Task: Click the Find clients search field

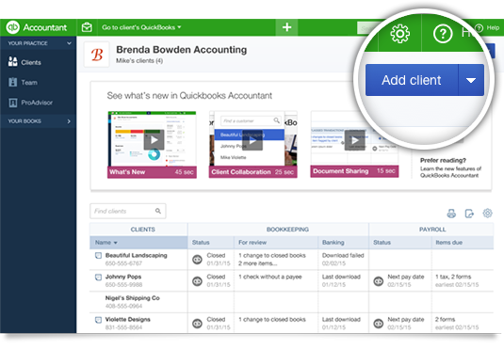Action: tap(128, 211)
